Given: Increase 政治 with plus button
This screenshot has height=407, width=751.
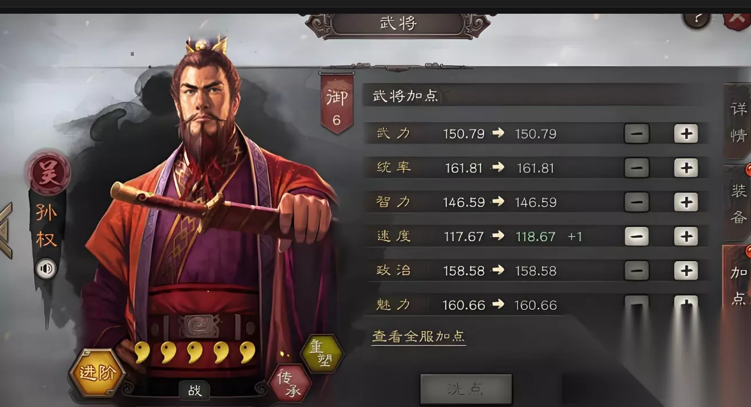Looking at the screenshot, I should (x=686, y=270).
